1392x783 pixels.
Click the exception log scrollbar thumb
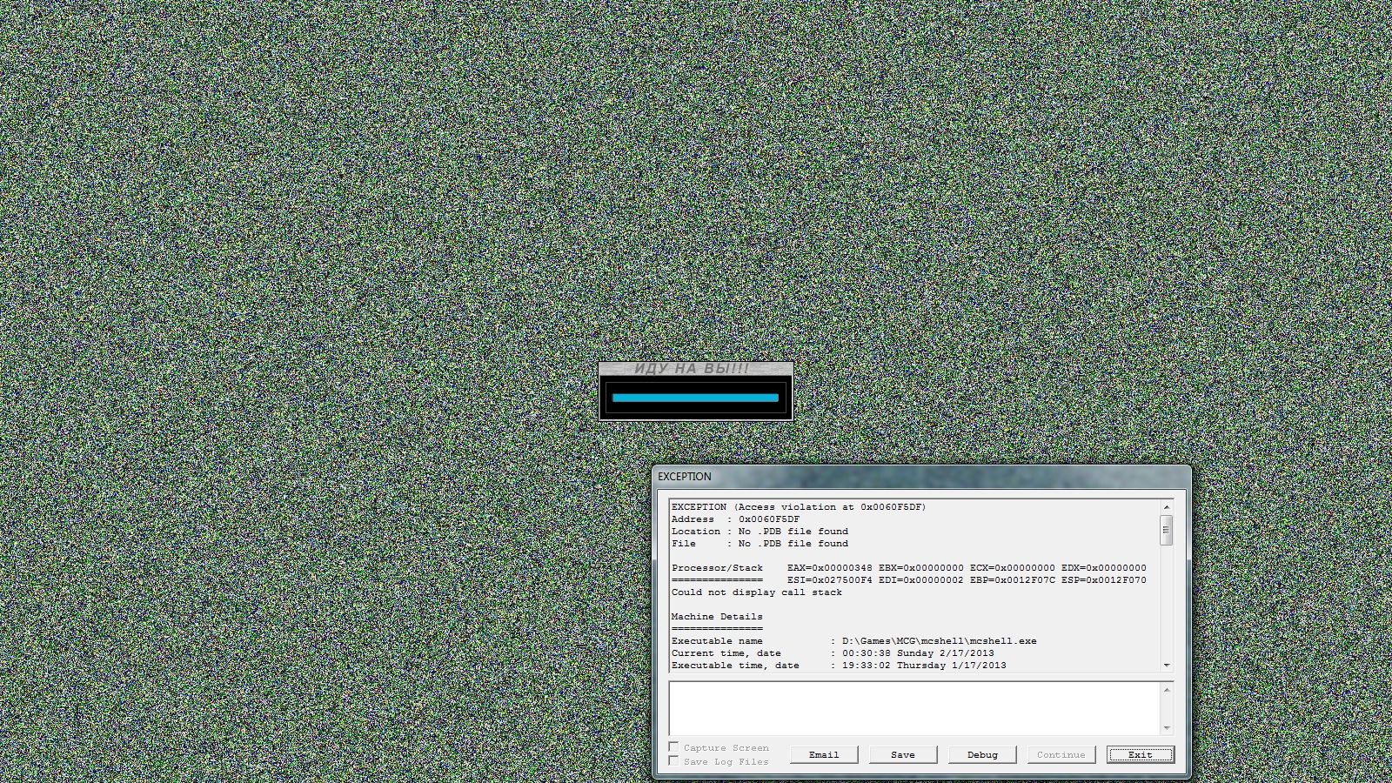point(1167,530)
